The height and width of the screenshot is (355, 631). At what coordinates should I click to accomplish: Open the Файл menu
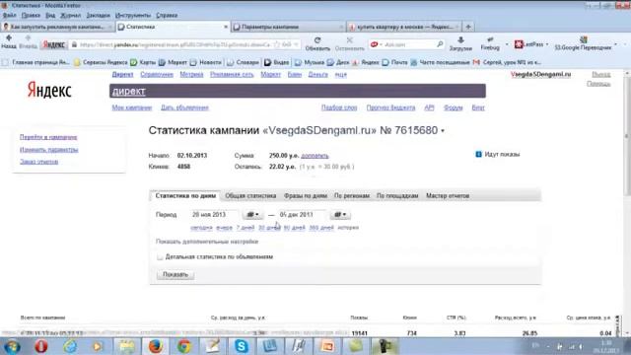(9, 16)
